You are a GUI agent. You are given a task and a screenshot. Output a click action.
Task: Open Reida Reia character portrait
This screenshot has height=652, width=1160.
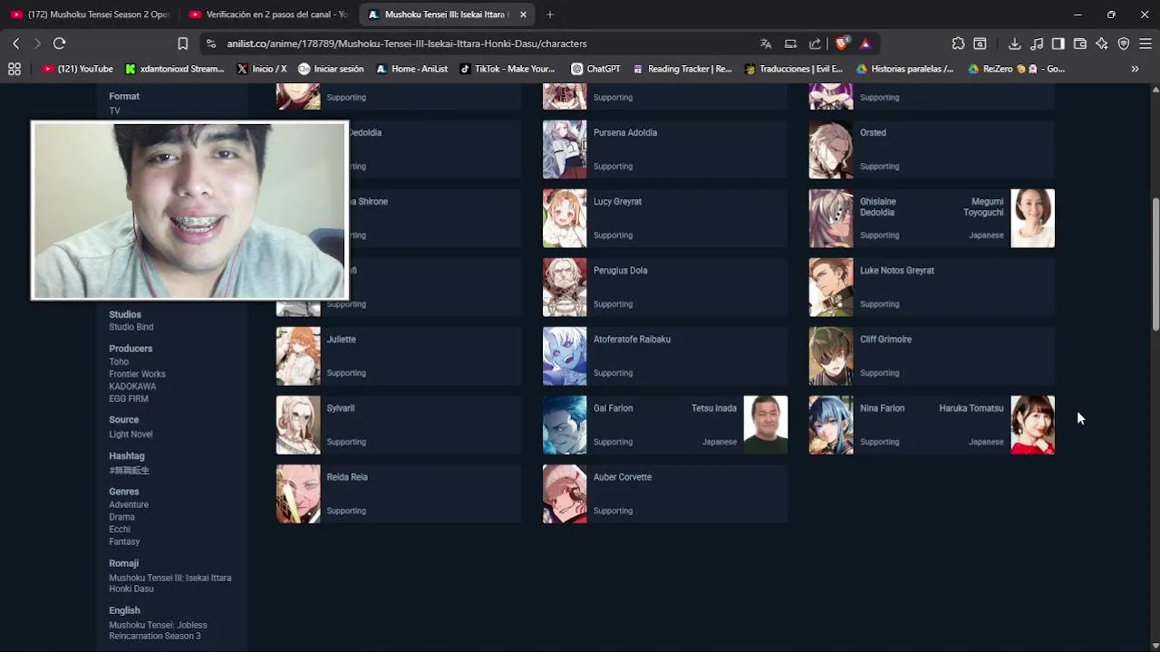(298, 494)
